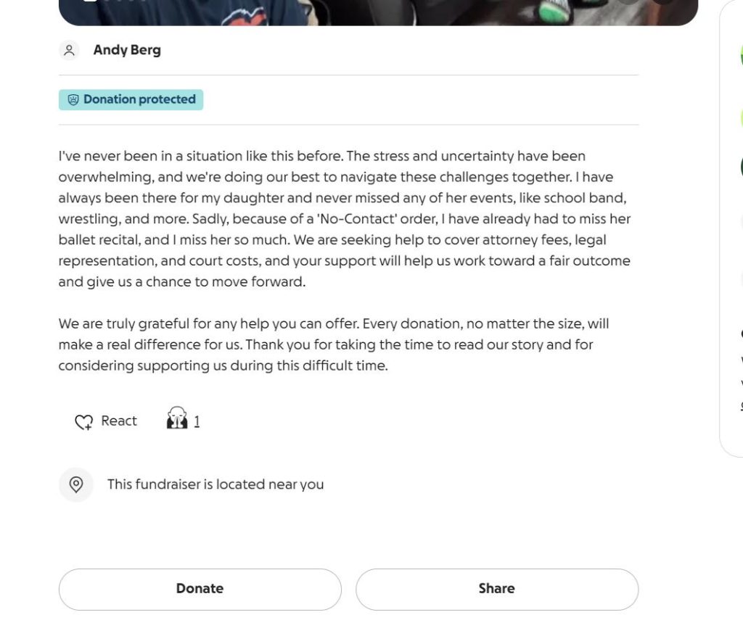This screenshot has width=743, height=628.
Task: Click the dark green circle in right sidebar
Action: coord(741,166)
